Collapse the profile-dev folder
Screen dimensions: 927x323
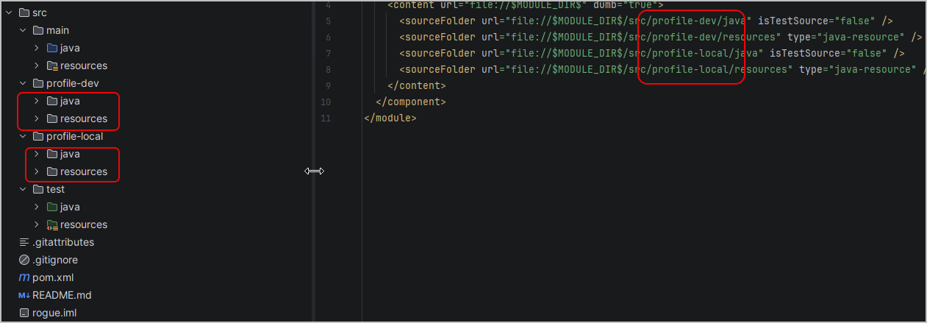coord(23,83)
